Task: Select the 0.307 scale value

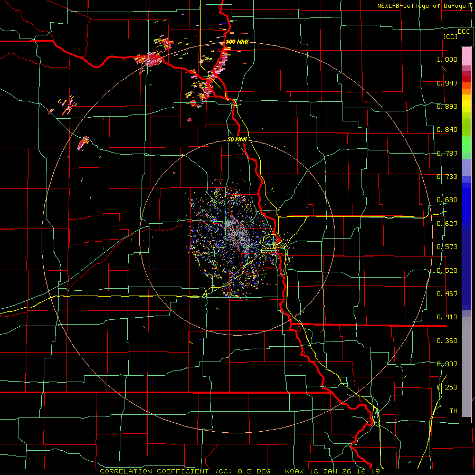Action: (447, 364)
